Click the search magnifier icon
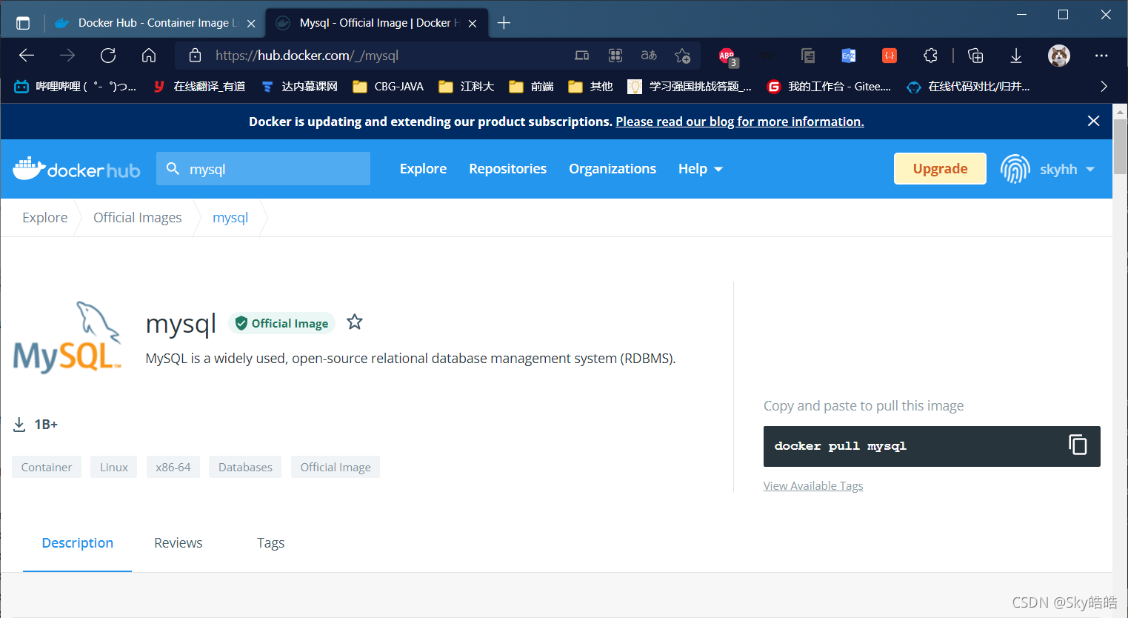Image resolution: width=1128 pixels, height=618 pixels. [173, 169]
